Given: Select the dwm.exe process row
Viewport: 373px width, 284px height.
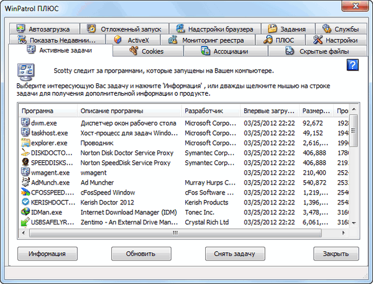Looking at the screenshot, I should tap(124, 123).
